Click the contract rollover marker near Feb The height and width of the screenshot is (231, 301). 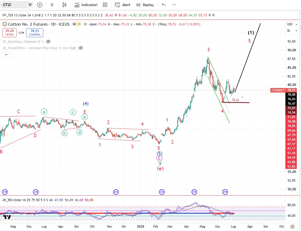(x=162, y=192)
